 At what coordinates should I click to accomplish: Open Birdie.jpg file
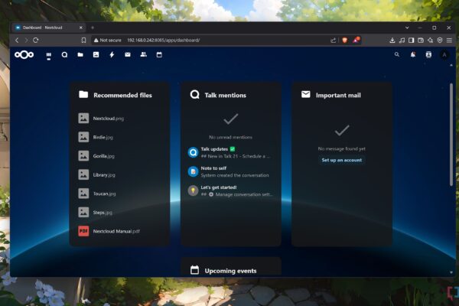tap(119, 137)
